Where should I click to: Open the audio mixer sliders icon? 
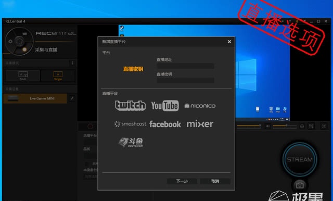(x=311, y=126)
